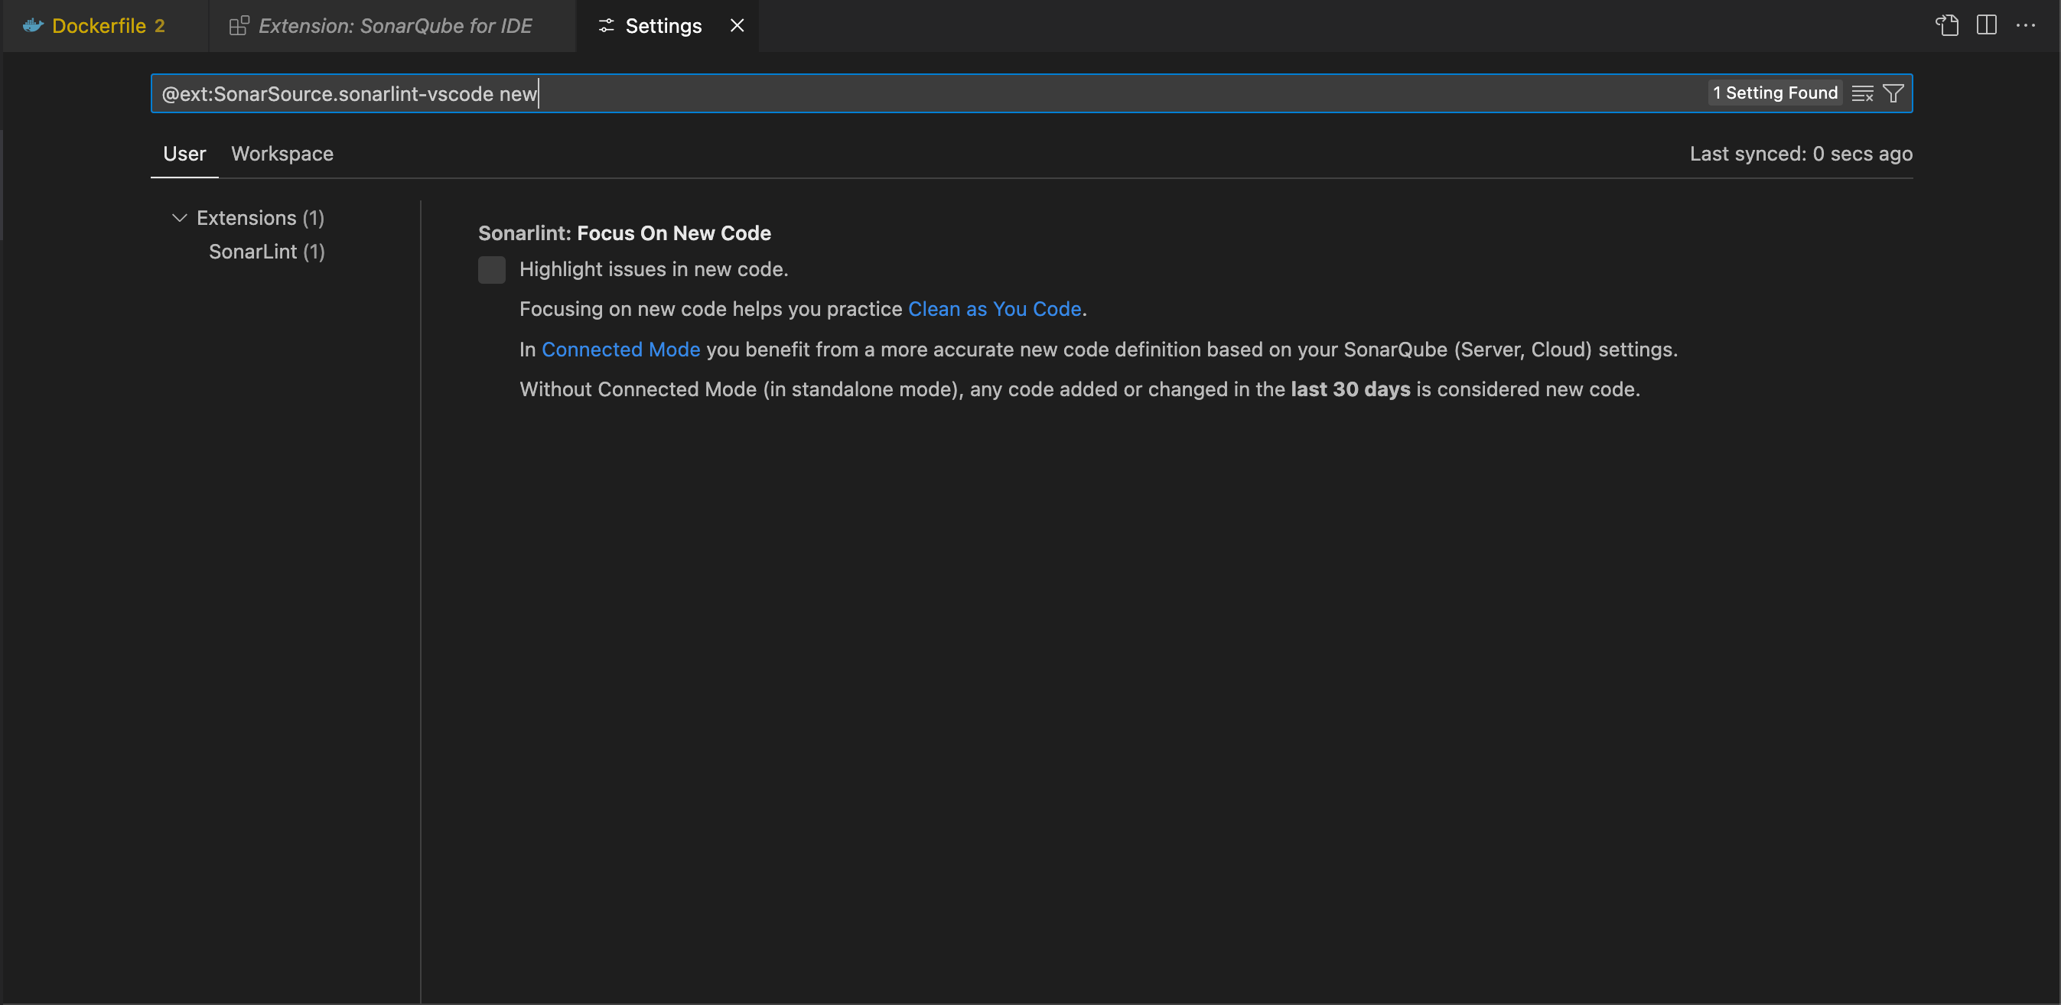This screenshot has height=1005, width=2061.
Task: Click the 1 Setting Found badge
Action: tap(1774, 93)
